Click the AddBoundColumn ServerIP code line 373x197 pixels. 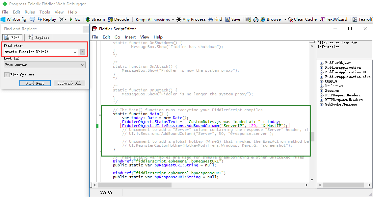[205, 126]
